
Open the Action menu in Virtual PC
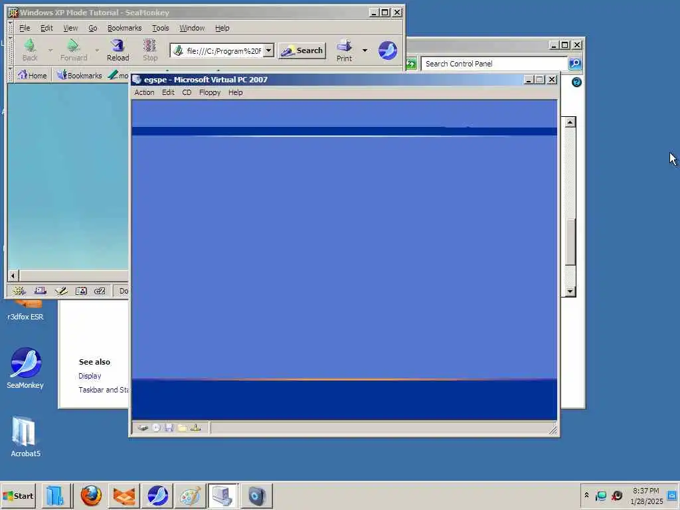[x=144, y=92]
